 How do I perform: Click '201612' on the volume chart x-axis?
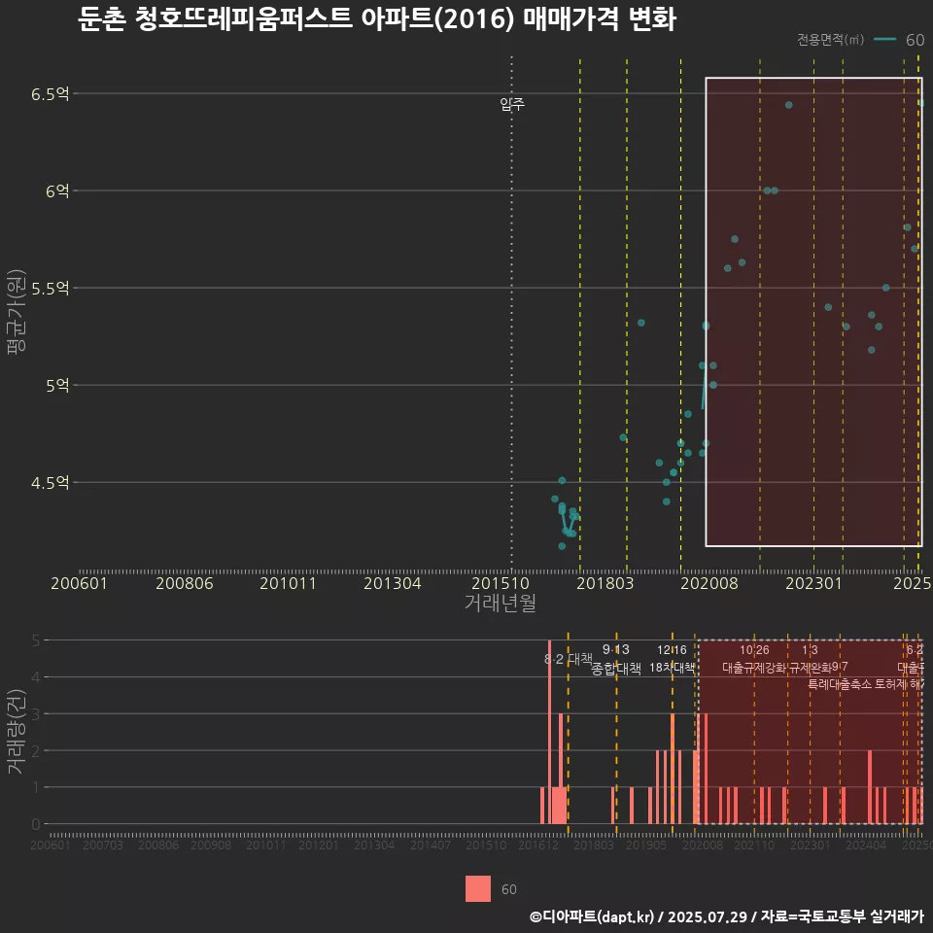click(x=538, y=845)
